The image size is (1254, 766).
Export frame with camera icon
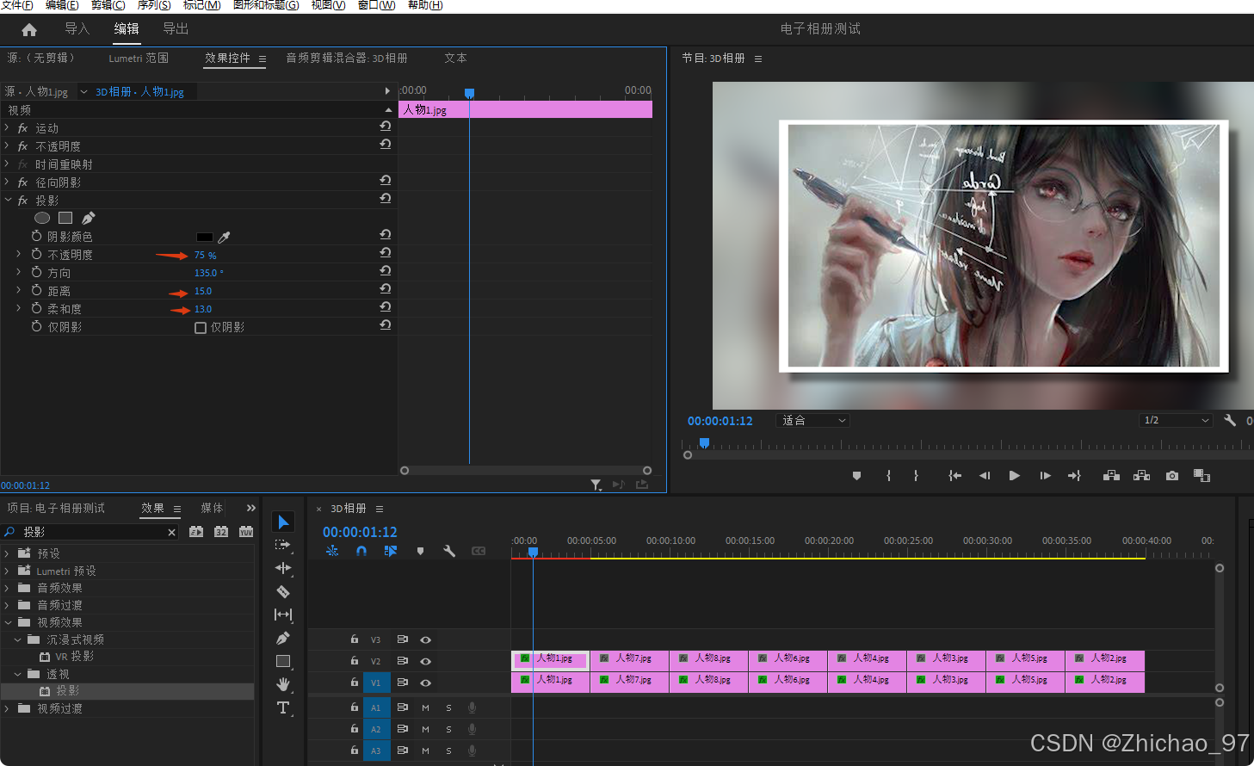point(1172,476)
